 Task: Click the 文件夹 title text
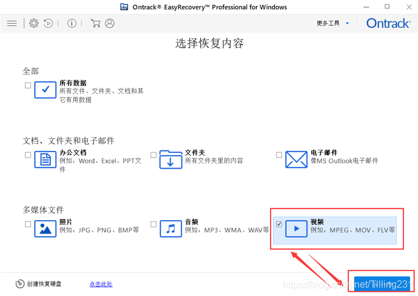[x=195, y=152]
